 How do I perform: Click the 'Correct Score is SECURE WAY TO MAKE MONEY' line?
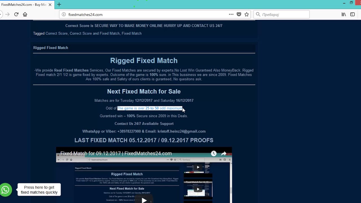(144, 26)
